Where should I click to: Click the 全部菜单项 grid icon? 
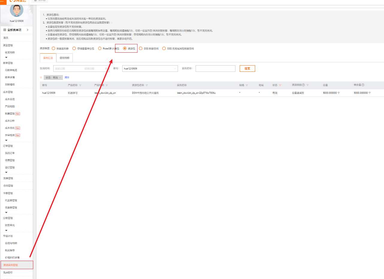coord(5,30)
